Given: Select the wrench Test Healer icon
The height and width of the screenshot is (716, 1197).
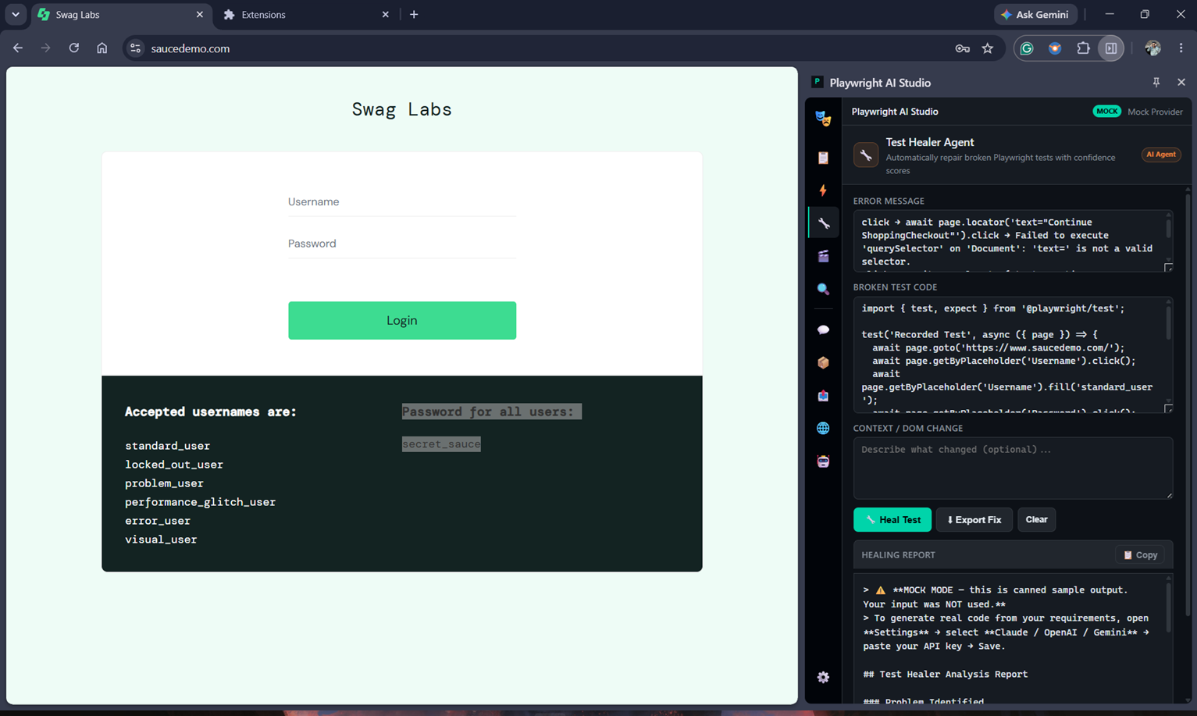Looking at the screenshot, I should (823, 223).
